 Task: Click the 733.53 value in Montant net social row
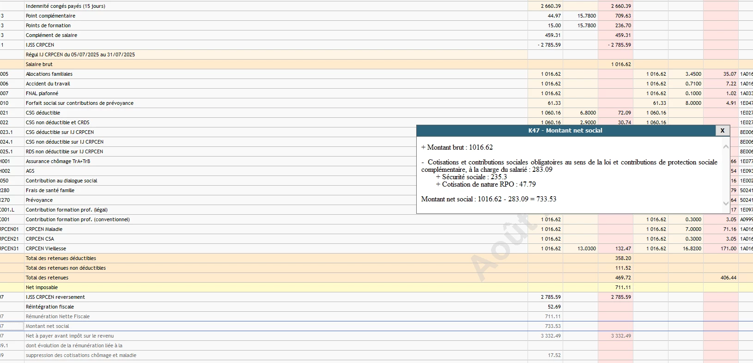553,326
